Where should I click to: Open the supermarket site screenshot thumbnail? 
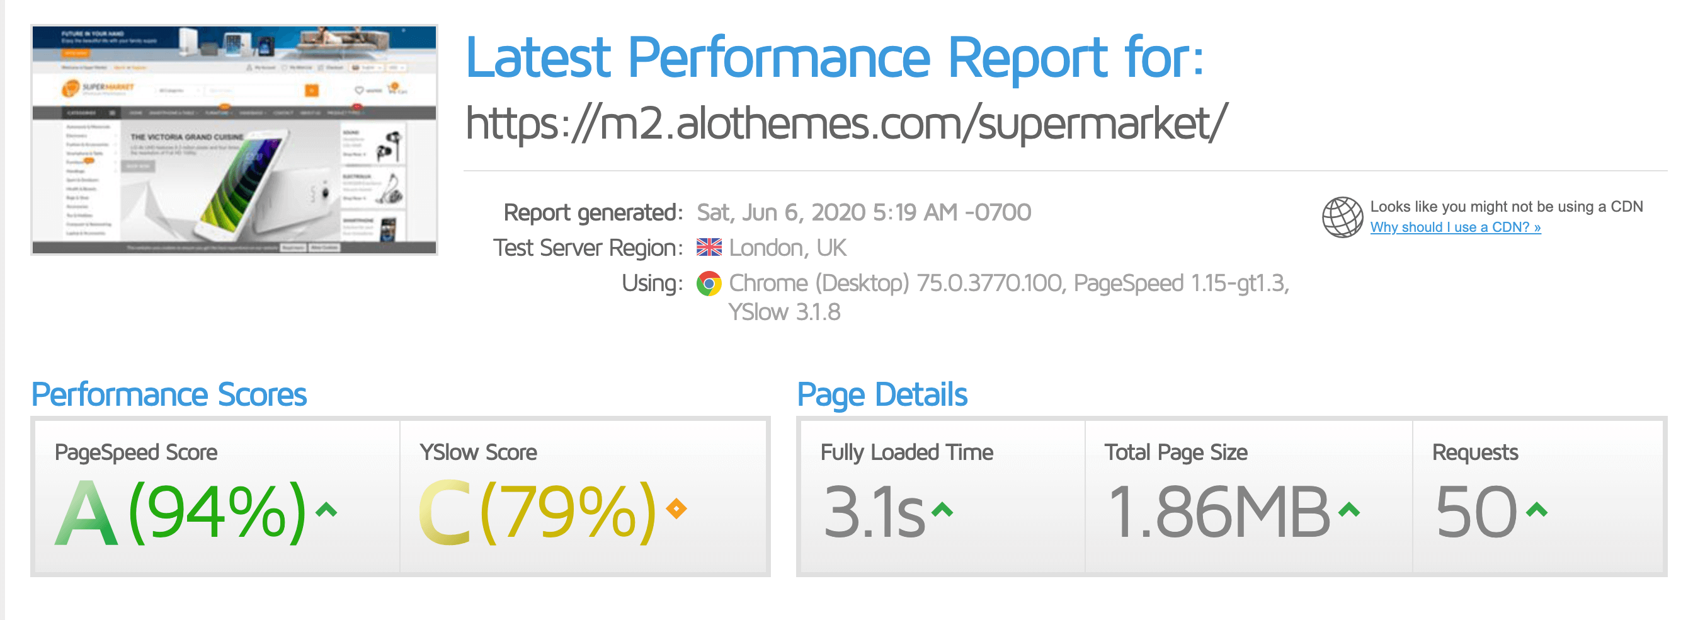tap(234, 139)
